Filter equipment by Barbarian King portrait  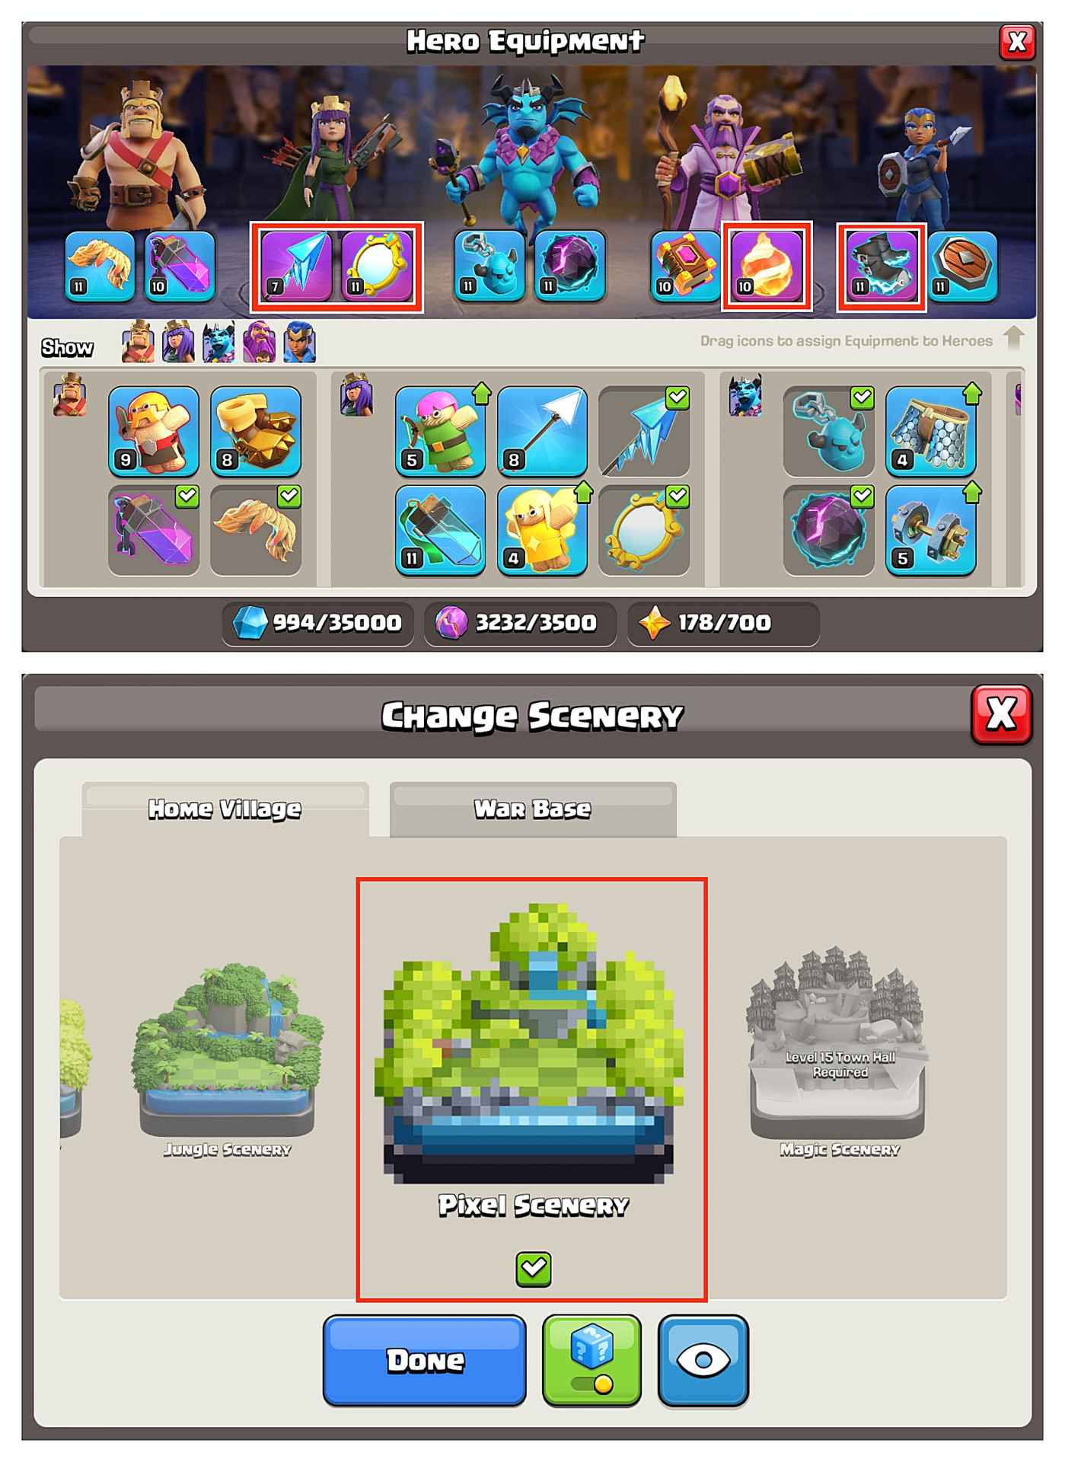coord(138,342)
